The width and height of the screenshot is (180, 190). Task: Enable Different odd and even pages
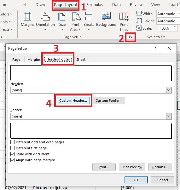(x=12, y=142)
